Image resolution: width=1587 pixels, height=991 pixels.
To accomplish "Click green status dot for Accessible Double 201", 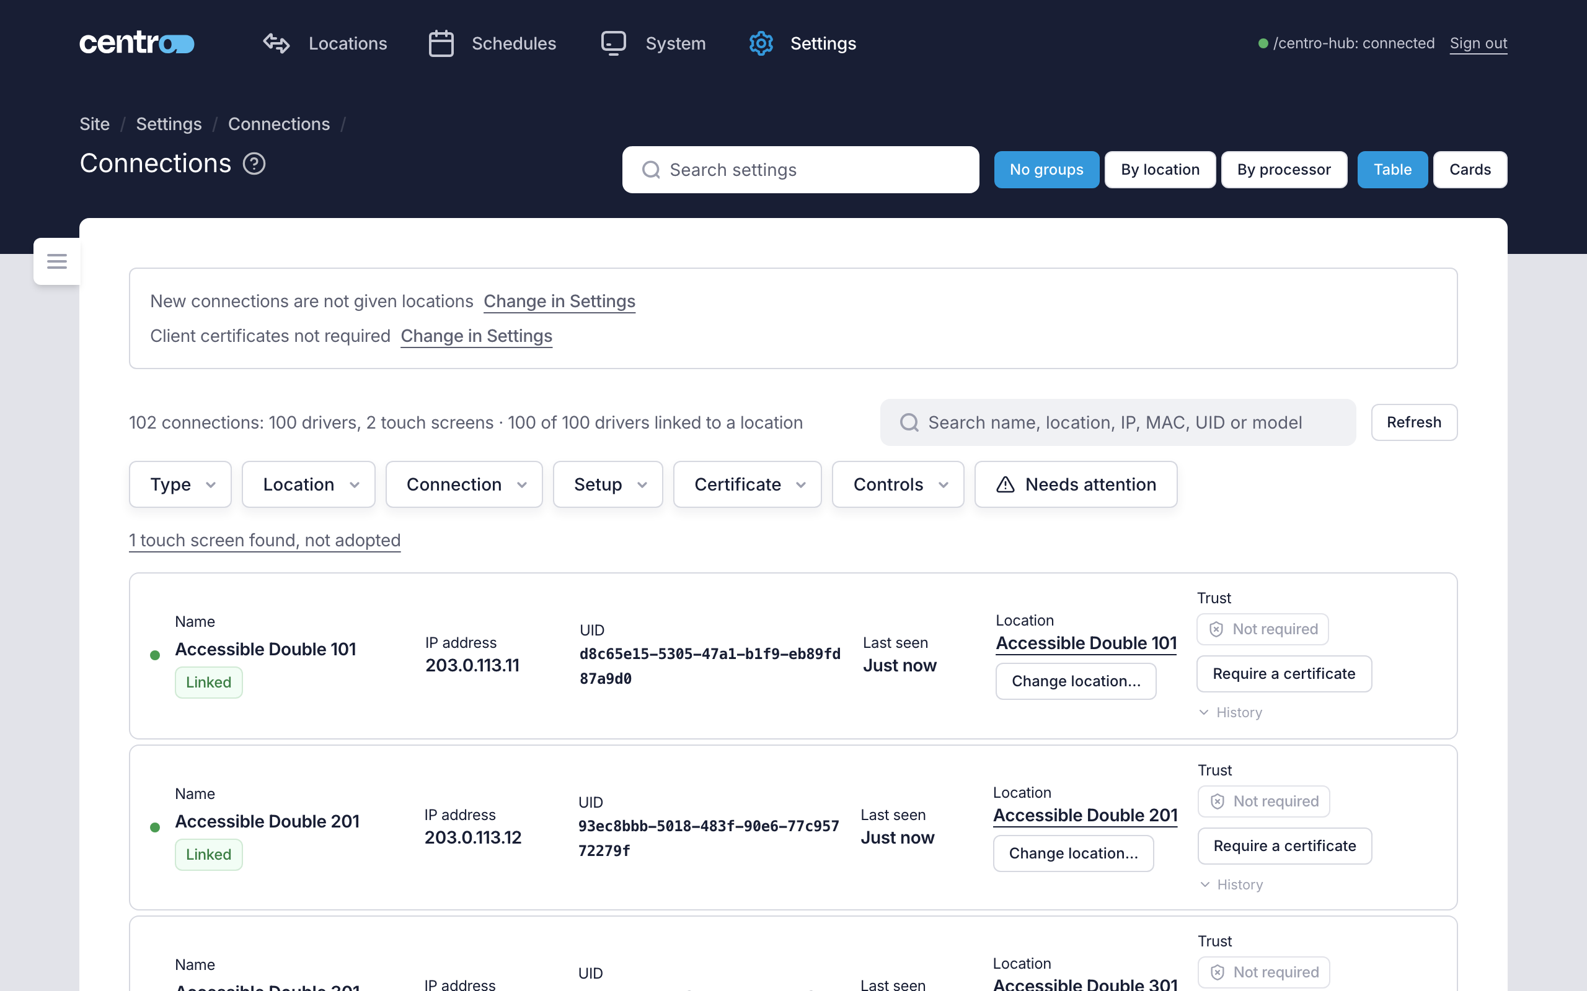I will [155, 827].
